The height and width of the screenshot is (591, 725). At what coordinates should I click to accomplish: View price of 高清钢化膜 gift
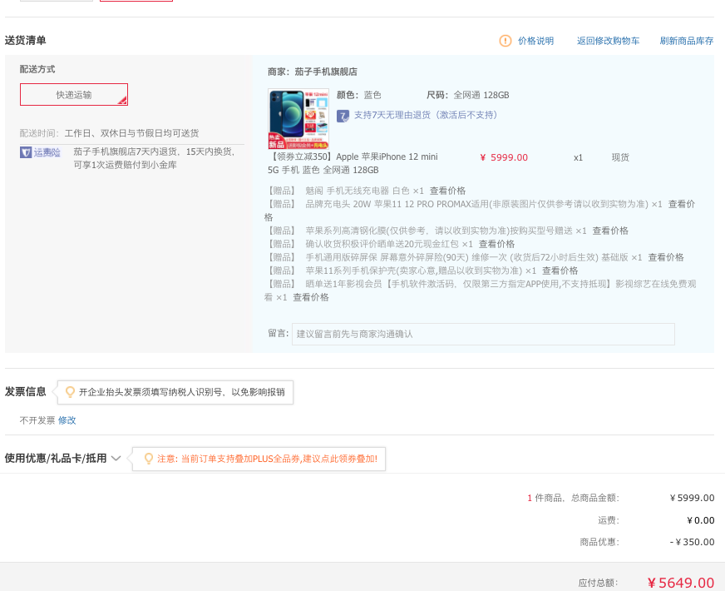click(610, 231)
